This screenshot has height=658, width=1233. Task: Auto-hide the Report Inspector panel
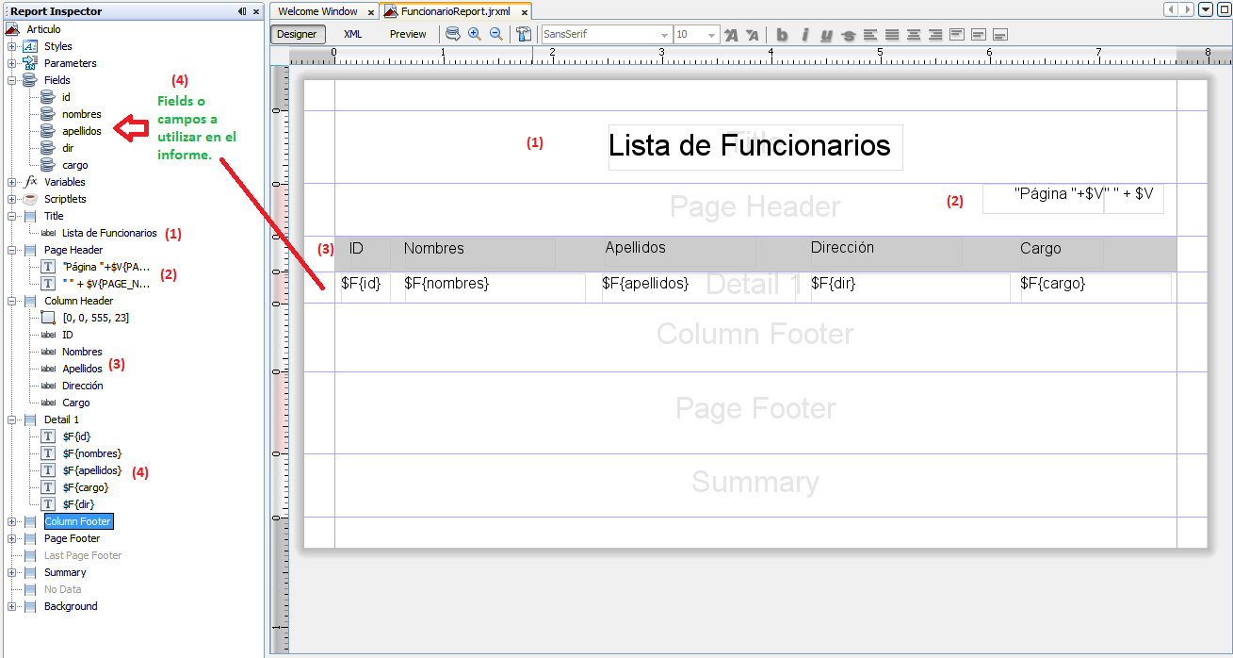tap(240, 11)
